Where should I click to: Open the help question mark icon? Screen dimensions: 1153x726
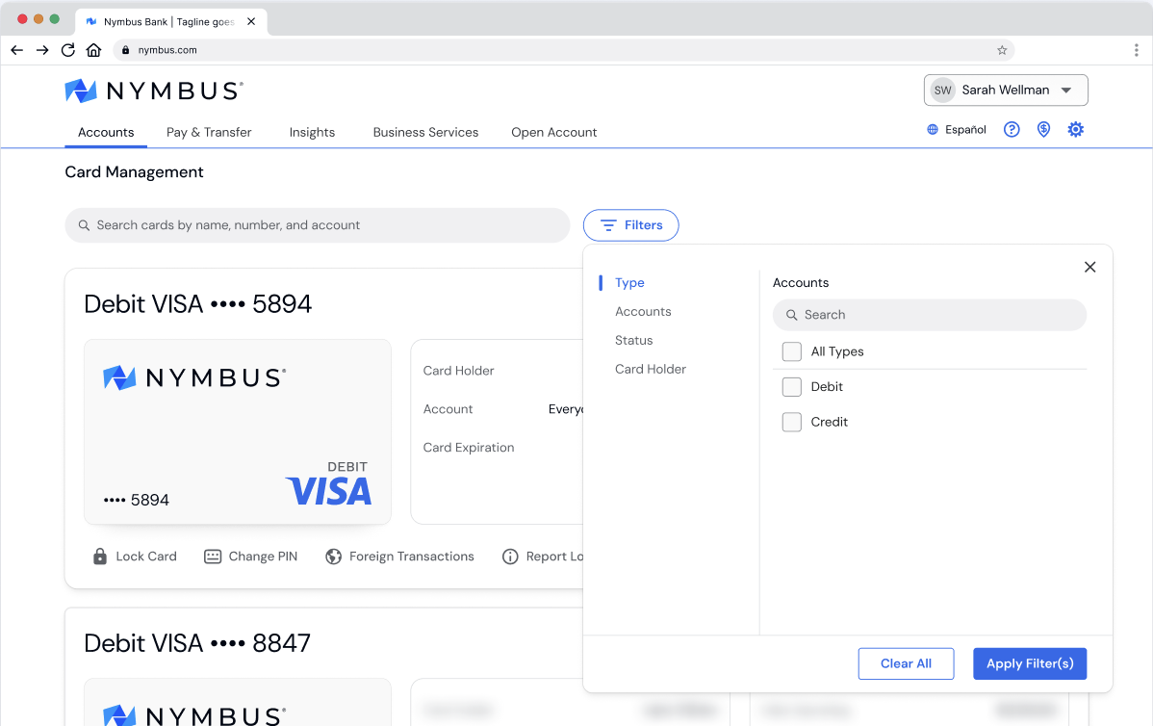coord(1012,129)
